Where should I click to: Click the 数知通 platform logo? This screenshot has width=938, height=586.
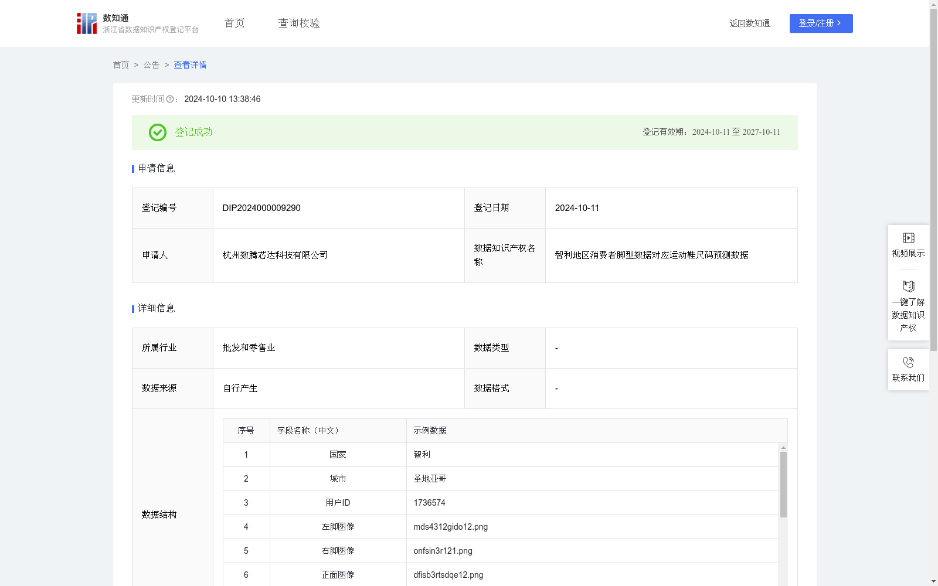pyautogui.click(x=87, y=23)
